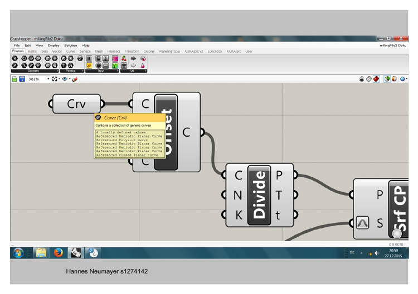
Task: Expand the zoom extents options arrow
Action: pos(59,79)
